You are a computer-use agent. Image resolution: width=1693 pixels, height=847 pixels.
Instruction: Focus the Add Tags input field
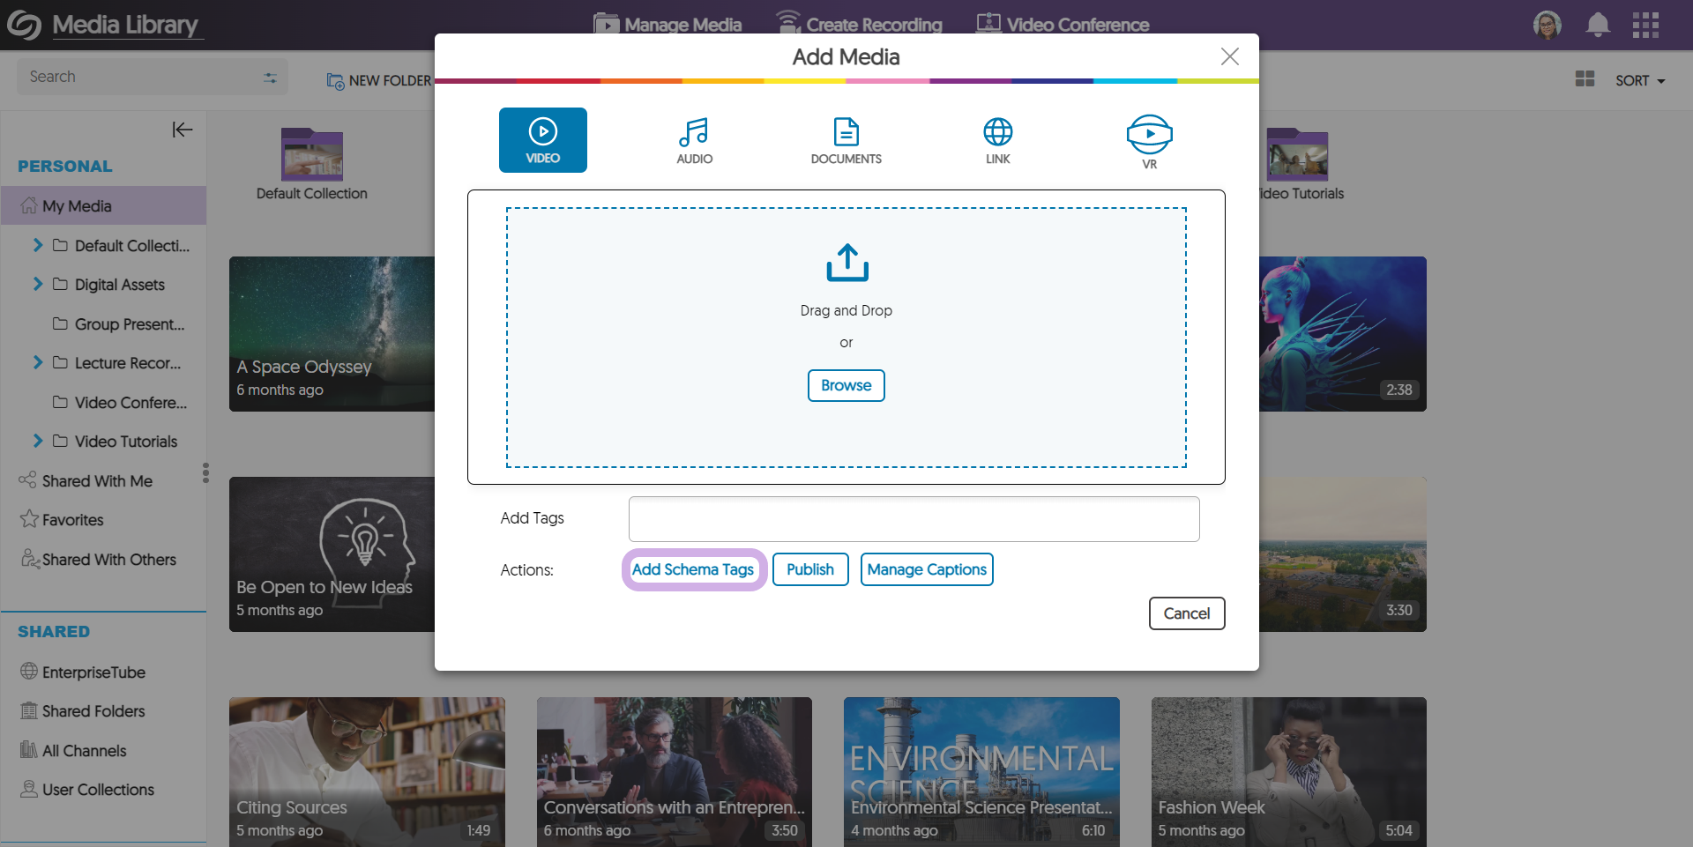pyautogui.click(x=914, y=519)
